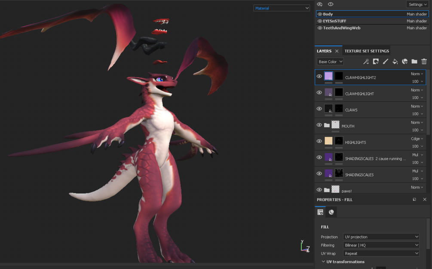Click the add effect magic wand icon

(366, 61)
